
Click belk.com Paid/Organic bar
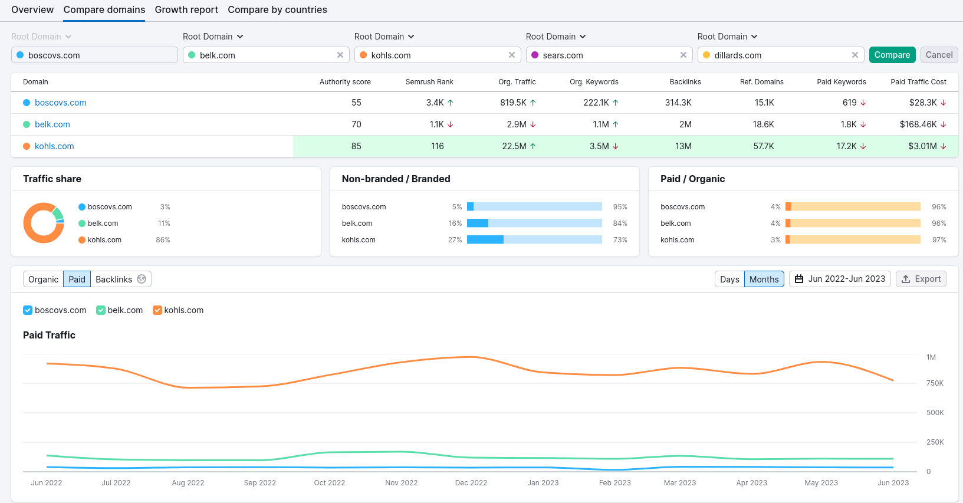tap(853, 223)
